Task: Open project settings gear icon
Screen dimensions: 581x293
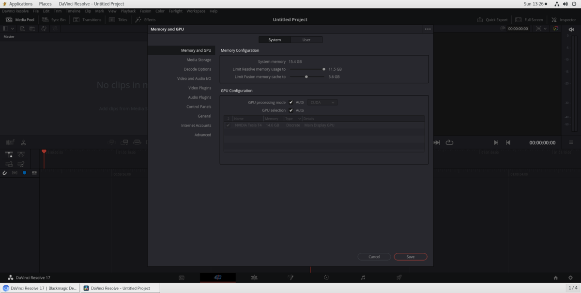Action: 570,278
